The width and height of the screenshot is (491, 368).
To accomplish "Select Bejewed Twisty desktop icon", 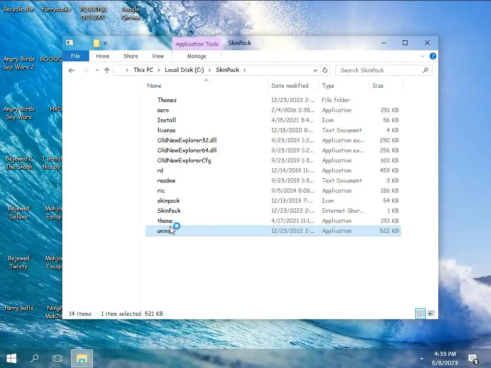I will 19,262.
